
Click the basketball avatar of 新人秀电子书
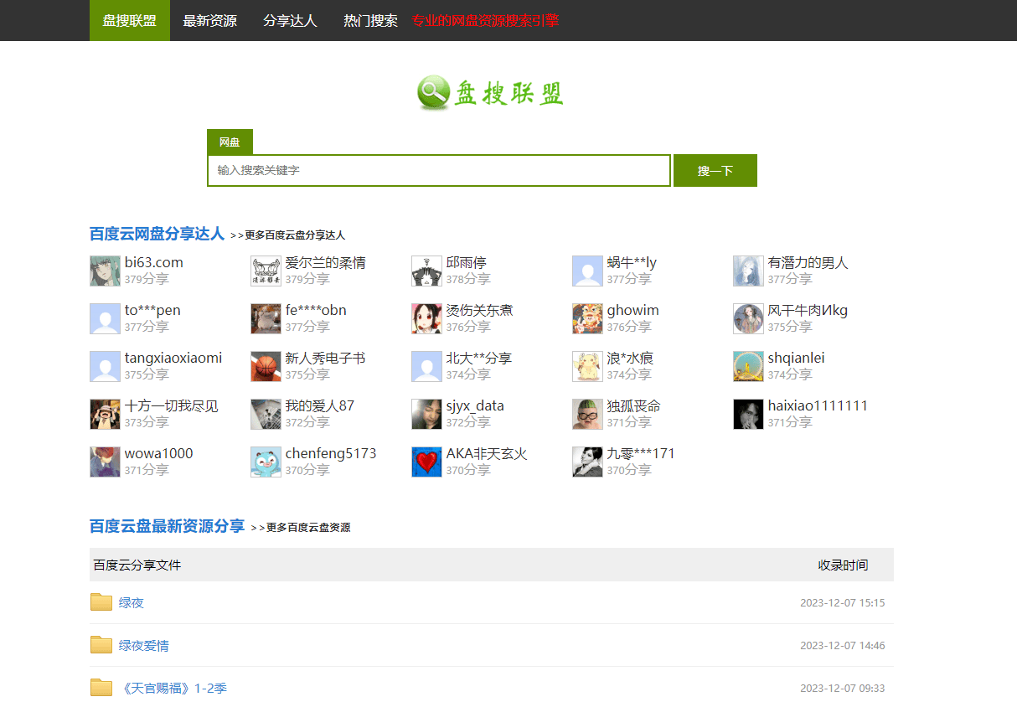pos(266,366)
